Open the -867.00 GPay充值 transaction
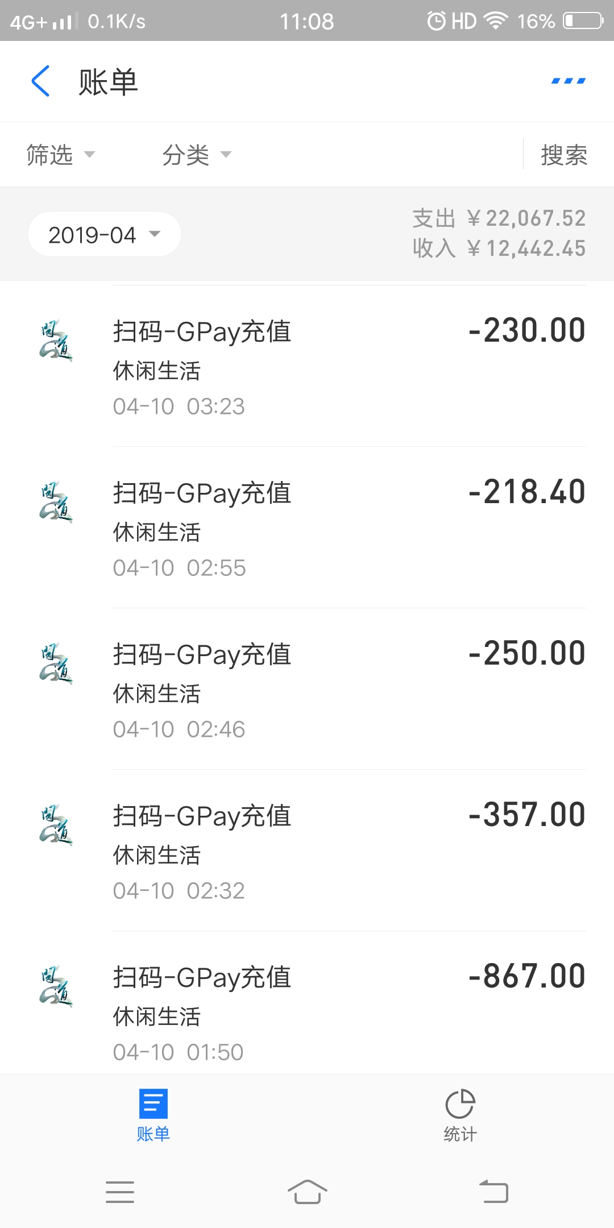This screenshot has height=1228, width=614. tap(341, 1006)
